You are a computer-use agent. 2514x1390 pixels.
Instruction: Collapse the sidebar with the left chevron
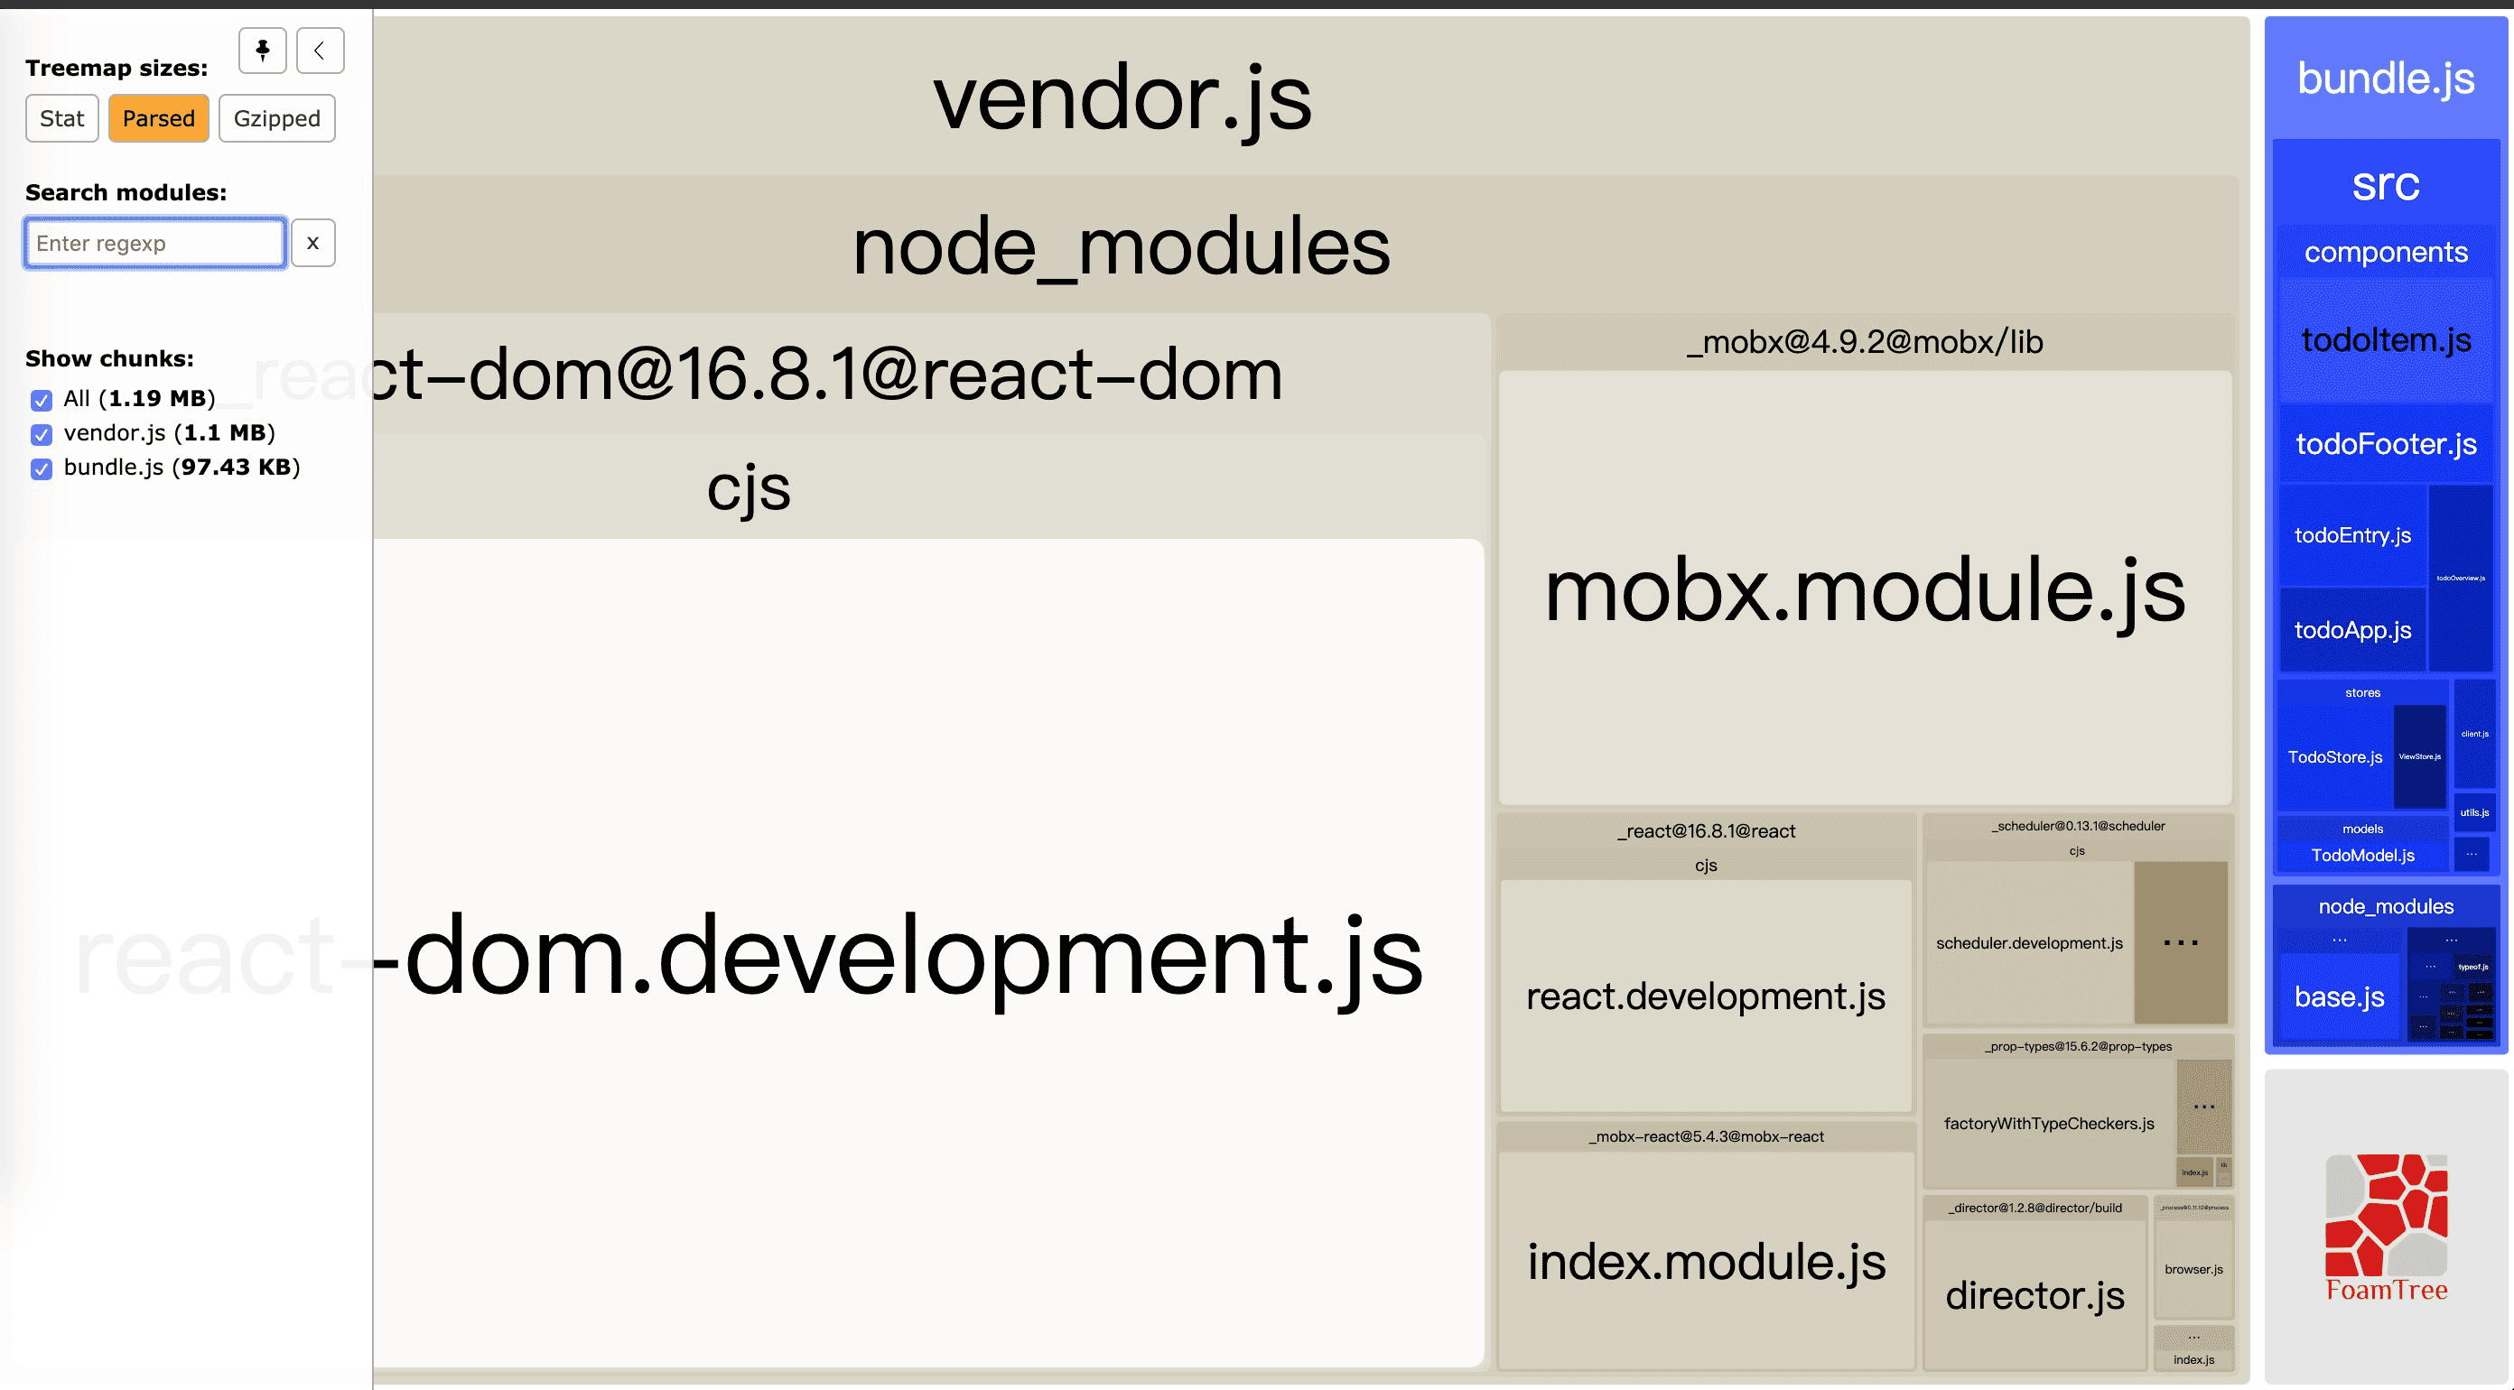[320, 51]
